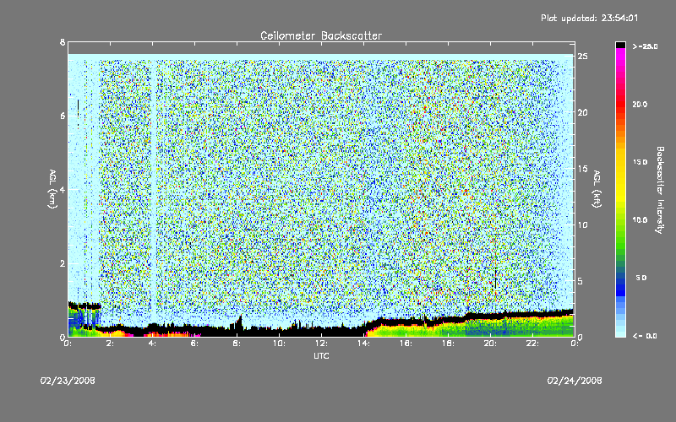Image resolution: width=676 pixels, height=422 pixels.
Task: Click the black cloud layer near 1 km at 1 UTC
Action: coord(85,306)
